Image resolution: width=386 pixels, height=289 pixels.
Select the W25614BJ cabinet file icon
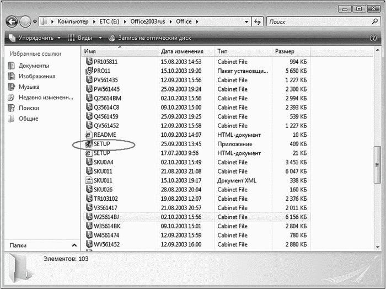(89, 217)
